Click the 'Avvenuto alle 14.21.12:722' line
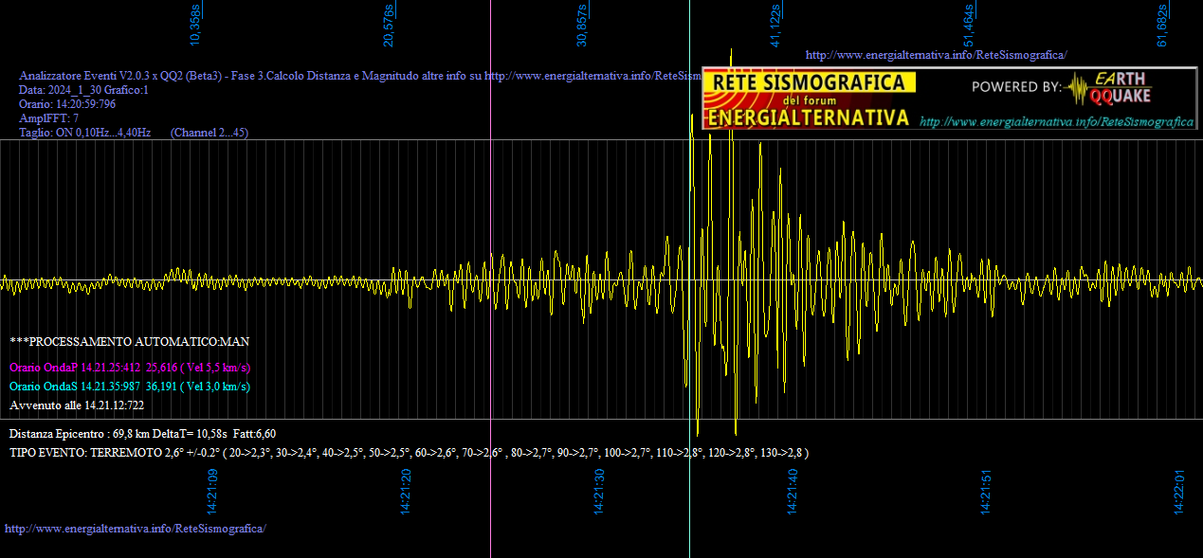 (78, 405)
